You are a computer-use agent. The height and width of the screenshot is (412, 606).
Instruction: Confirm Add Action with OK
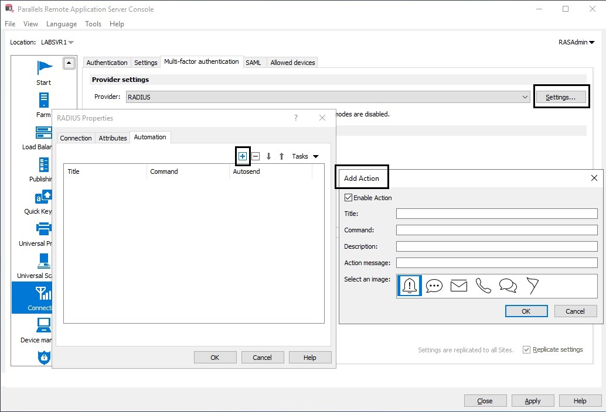(526, 311)
